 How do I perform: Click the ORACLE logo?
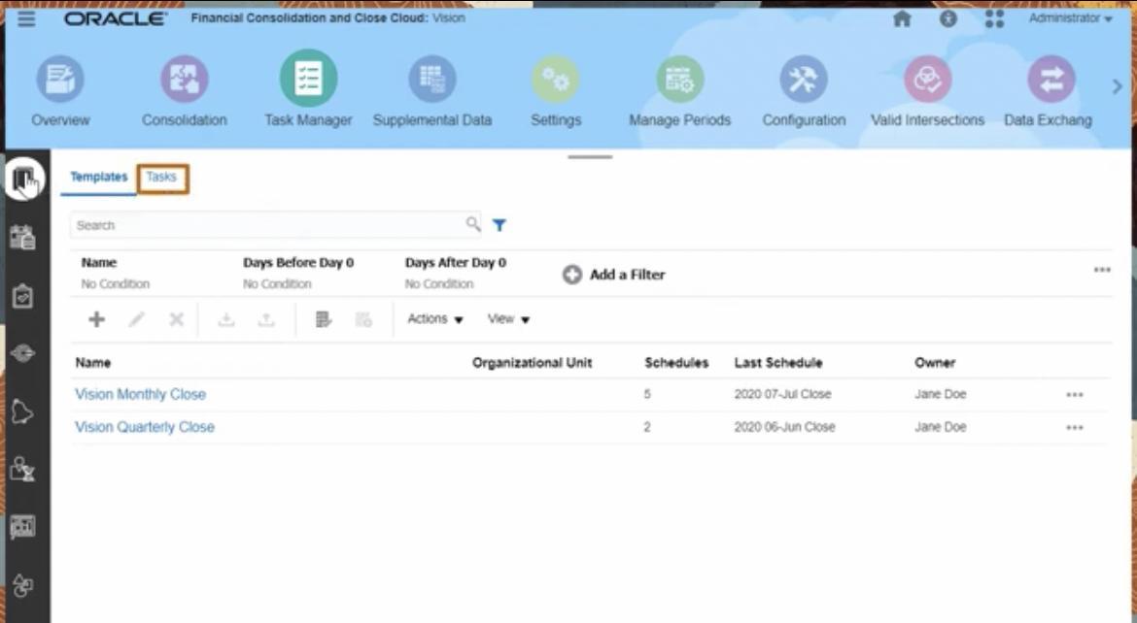click(x=116, y=18)
